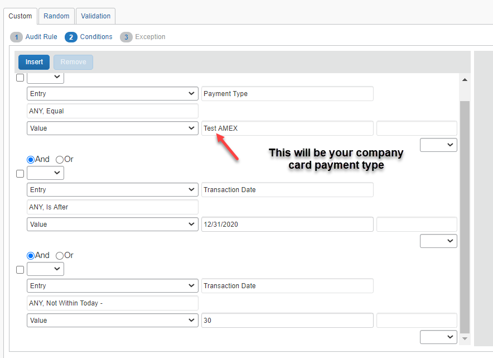Click the 12/31/2020 date value field
The width and height of the screenshot is (493, 358).
[287, 225]
